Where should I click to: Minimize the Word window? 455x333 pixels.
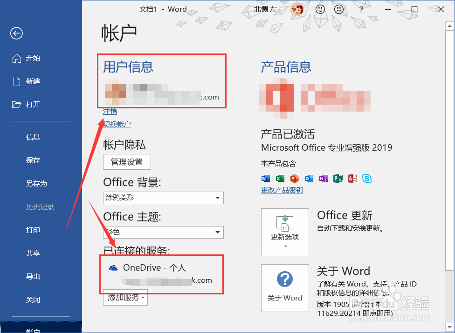(x=388, y=10)
